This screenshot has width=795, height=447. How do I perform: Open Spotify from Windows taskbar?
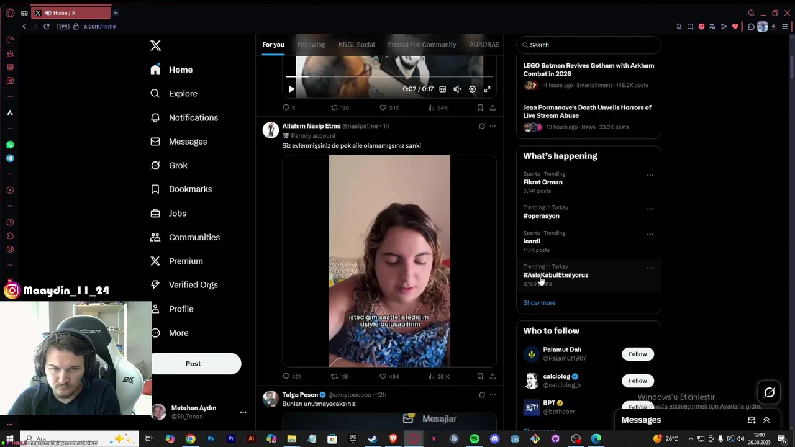pos(475,439)
